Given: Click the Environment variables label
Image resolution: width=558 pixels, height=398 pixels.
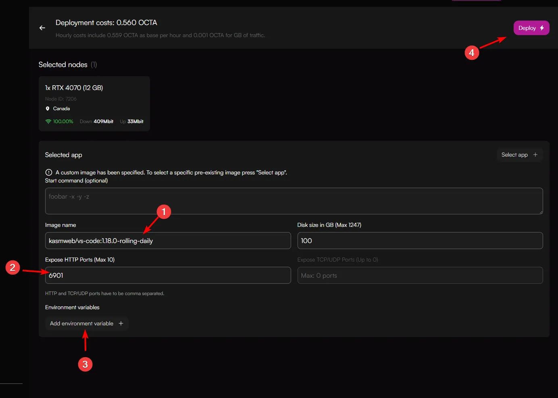Looking at the screenshot, I should tap(72, 307).
